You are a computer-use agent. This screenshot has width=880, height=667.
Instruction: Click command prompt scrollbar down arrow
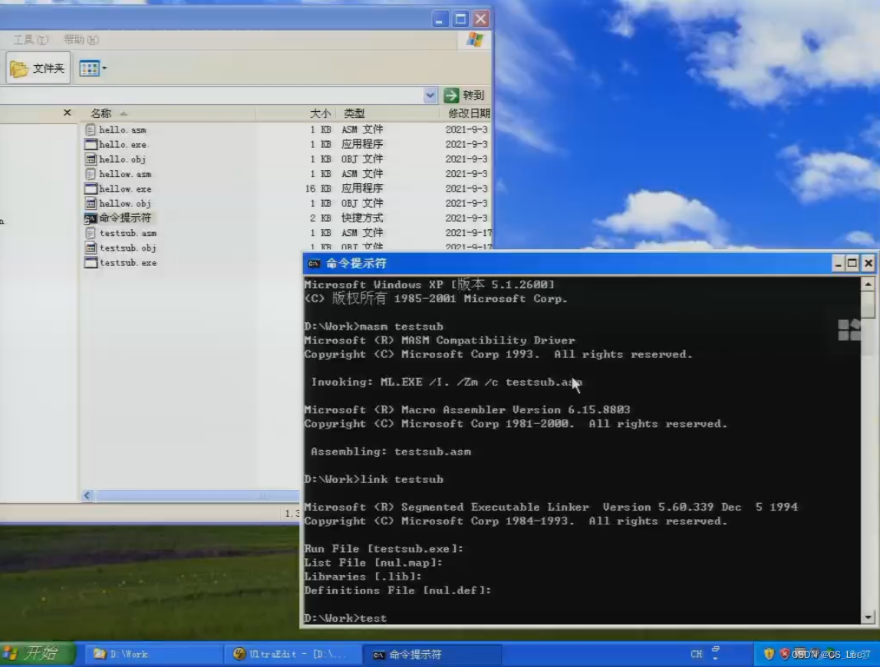coord(868,617)
